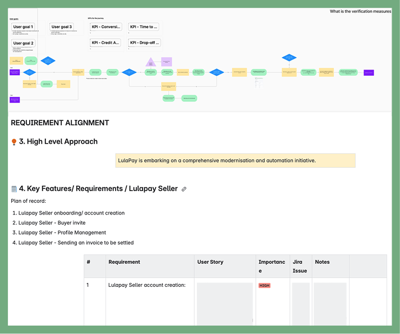Screen dimensions: 400x334
Task: Click the 4. Key Features/ Requirements heading text
Action: [98, 189]
